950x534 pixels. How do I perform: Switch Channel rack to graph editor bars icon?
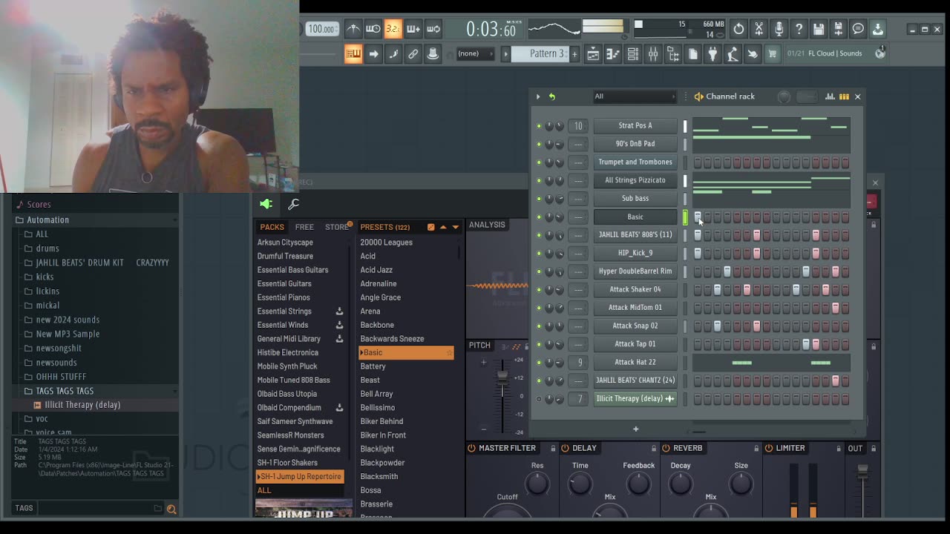(830, 96)
